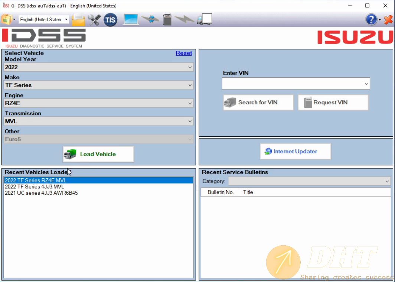The height and width of the screenshot is (282, 395).
Task: Expand the Model Year dropdown
Action: pyautogui.click(x=98, y=67)
